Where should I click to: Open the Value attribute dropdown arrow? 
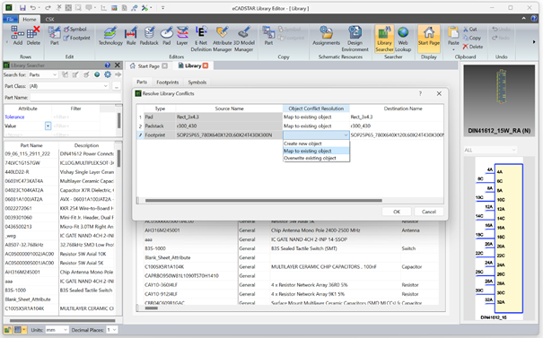point(48,126)
